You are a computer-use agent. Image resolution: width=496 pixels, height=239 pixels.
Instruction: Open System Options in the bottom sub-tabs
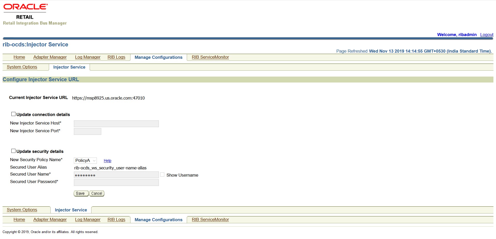point(22,210)
